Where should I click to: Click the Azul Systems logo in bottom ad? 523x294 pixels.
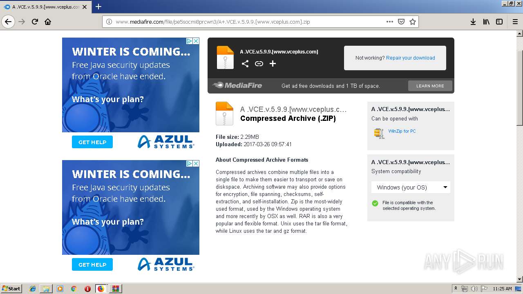coord(165,264)
